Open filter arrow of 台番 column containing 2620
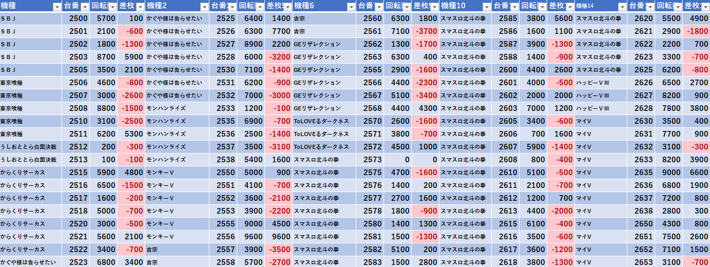 point(650,7)
